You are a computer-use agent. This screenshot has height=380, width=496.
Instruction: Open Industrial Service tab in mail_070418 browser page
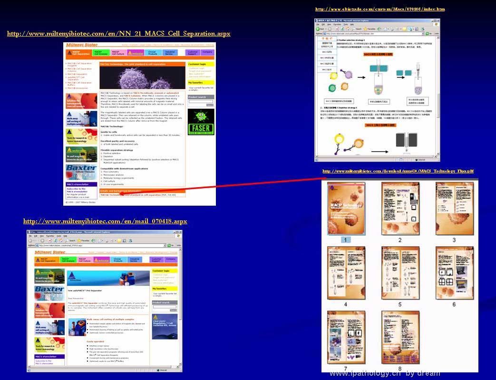click(x=135, y=260)
